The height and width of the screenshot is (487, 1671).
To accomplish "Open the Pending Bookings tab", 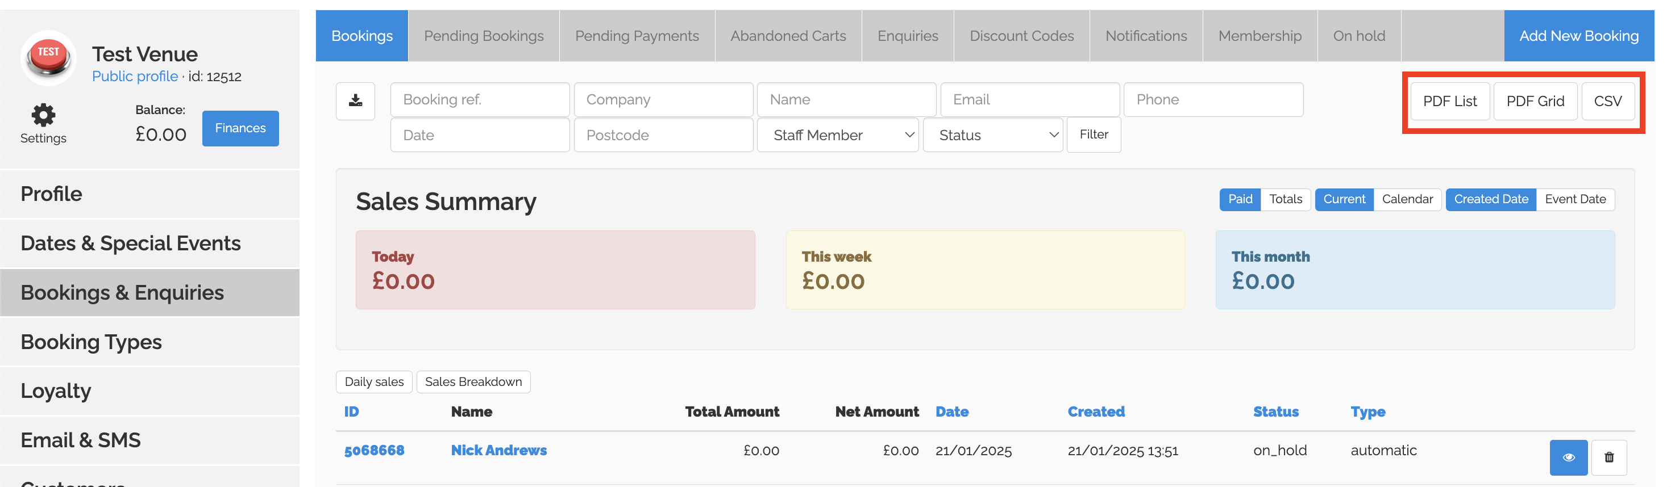I will 483,36.
